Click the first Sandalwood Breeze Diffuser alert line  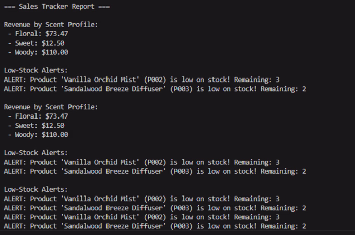click(155, 89)
